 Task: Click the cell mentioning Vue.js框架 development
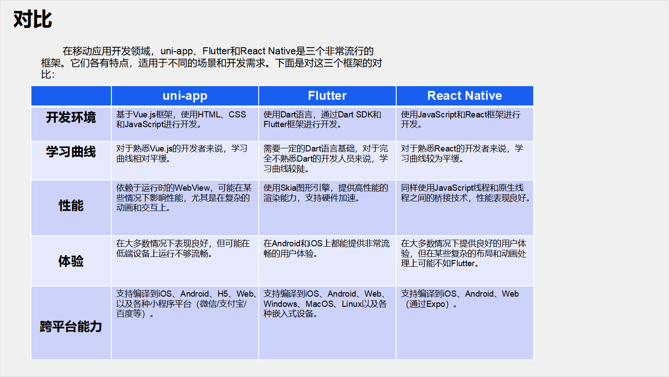point(184,123)
